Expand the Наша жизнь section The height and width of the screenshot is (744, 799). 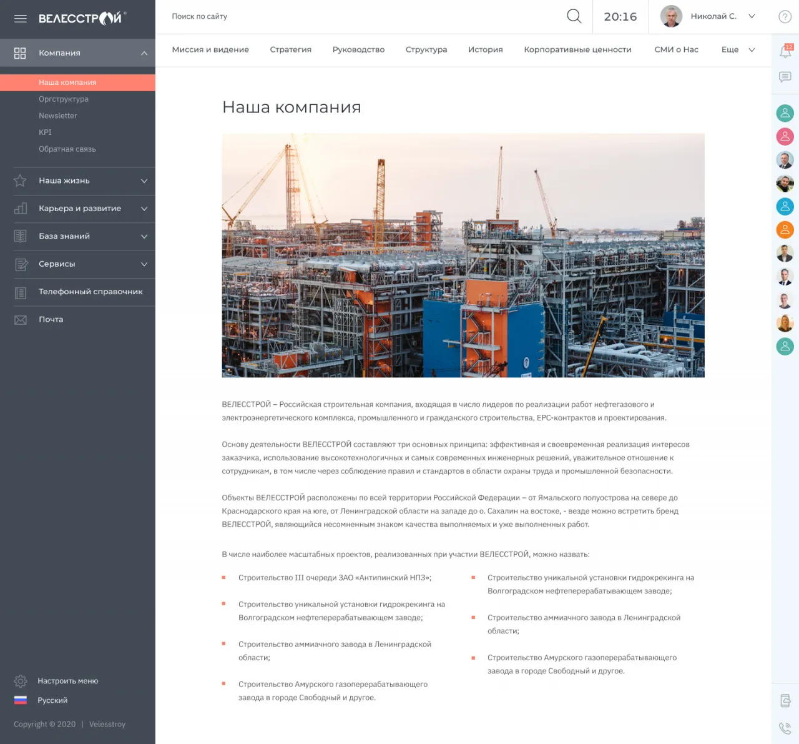[144, 181]
